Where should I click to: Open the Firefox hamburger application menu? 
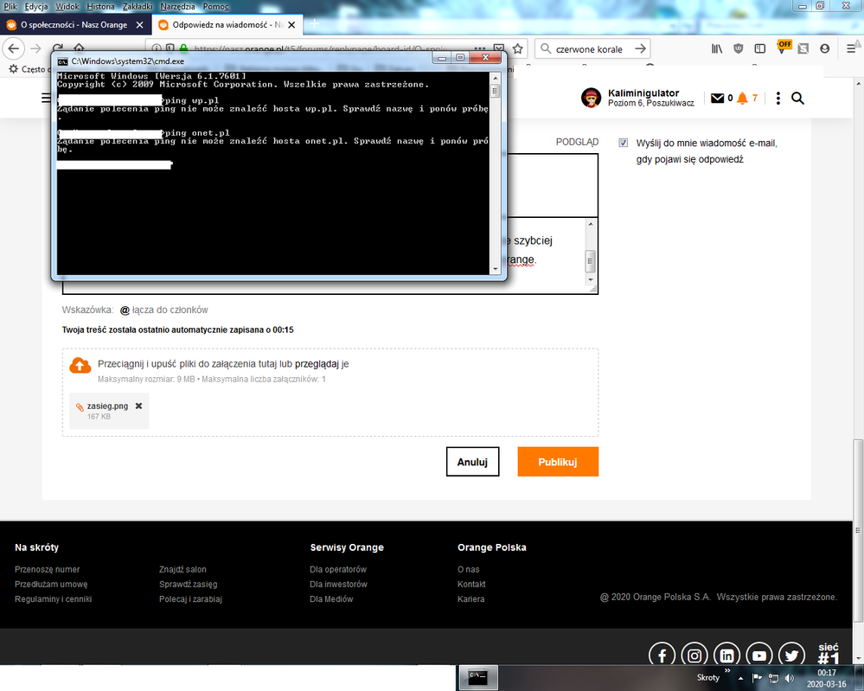851,48
